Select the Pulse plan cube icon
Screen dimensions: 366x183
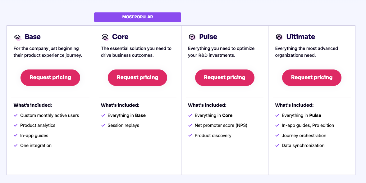click(192, 37)
